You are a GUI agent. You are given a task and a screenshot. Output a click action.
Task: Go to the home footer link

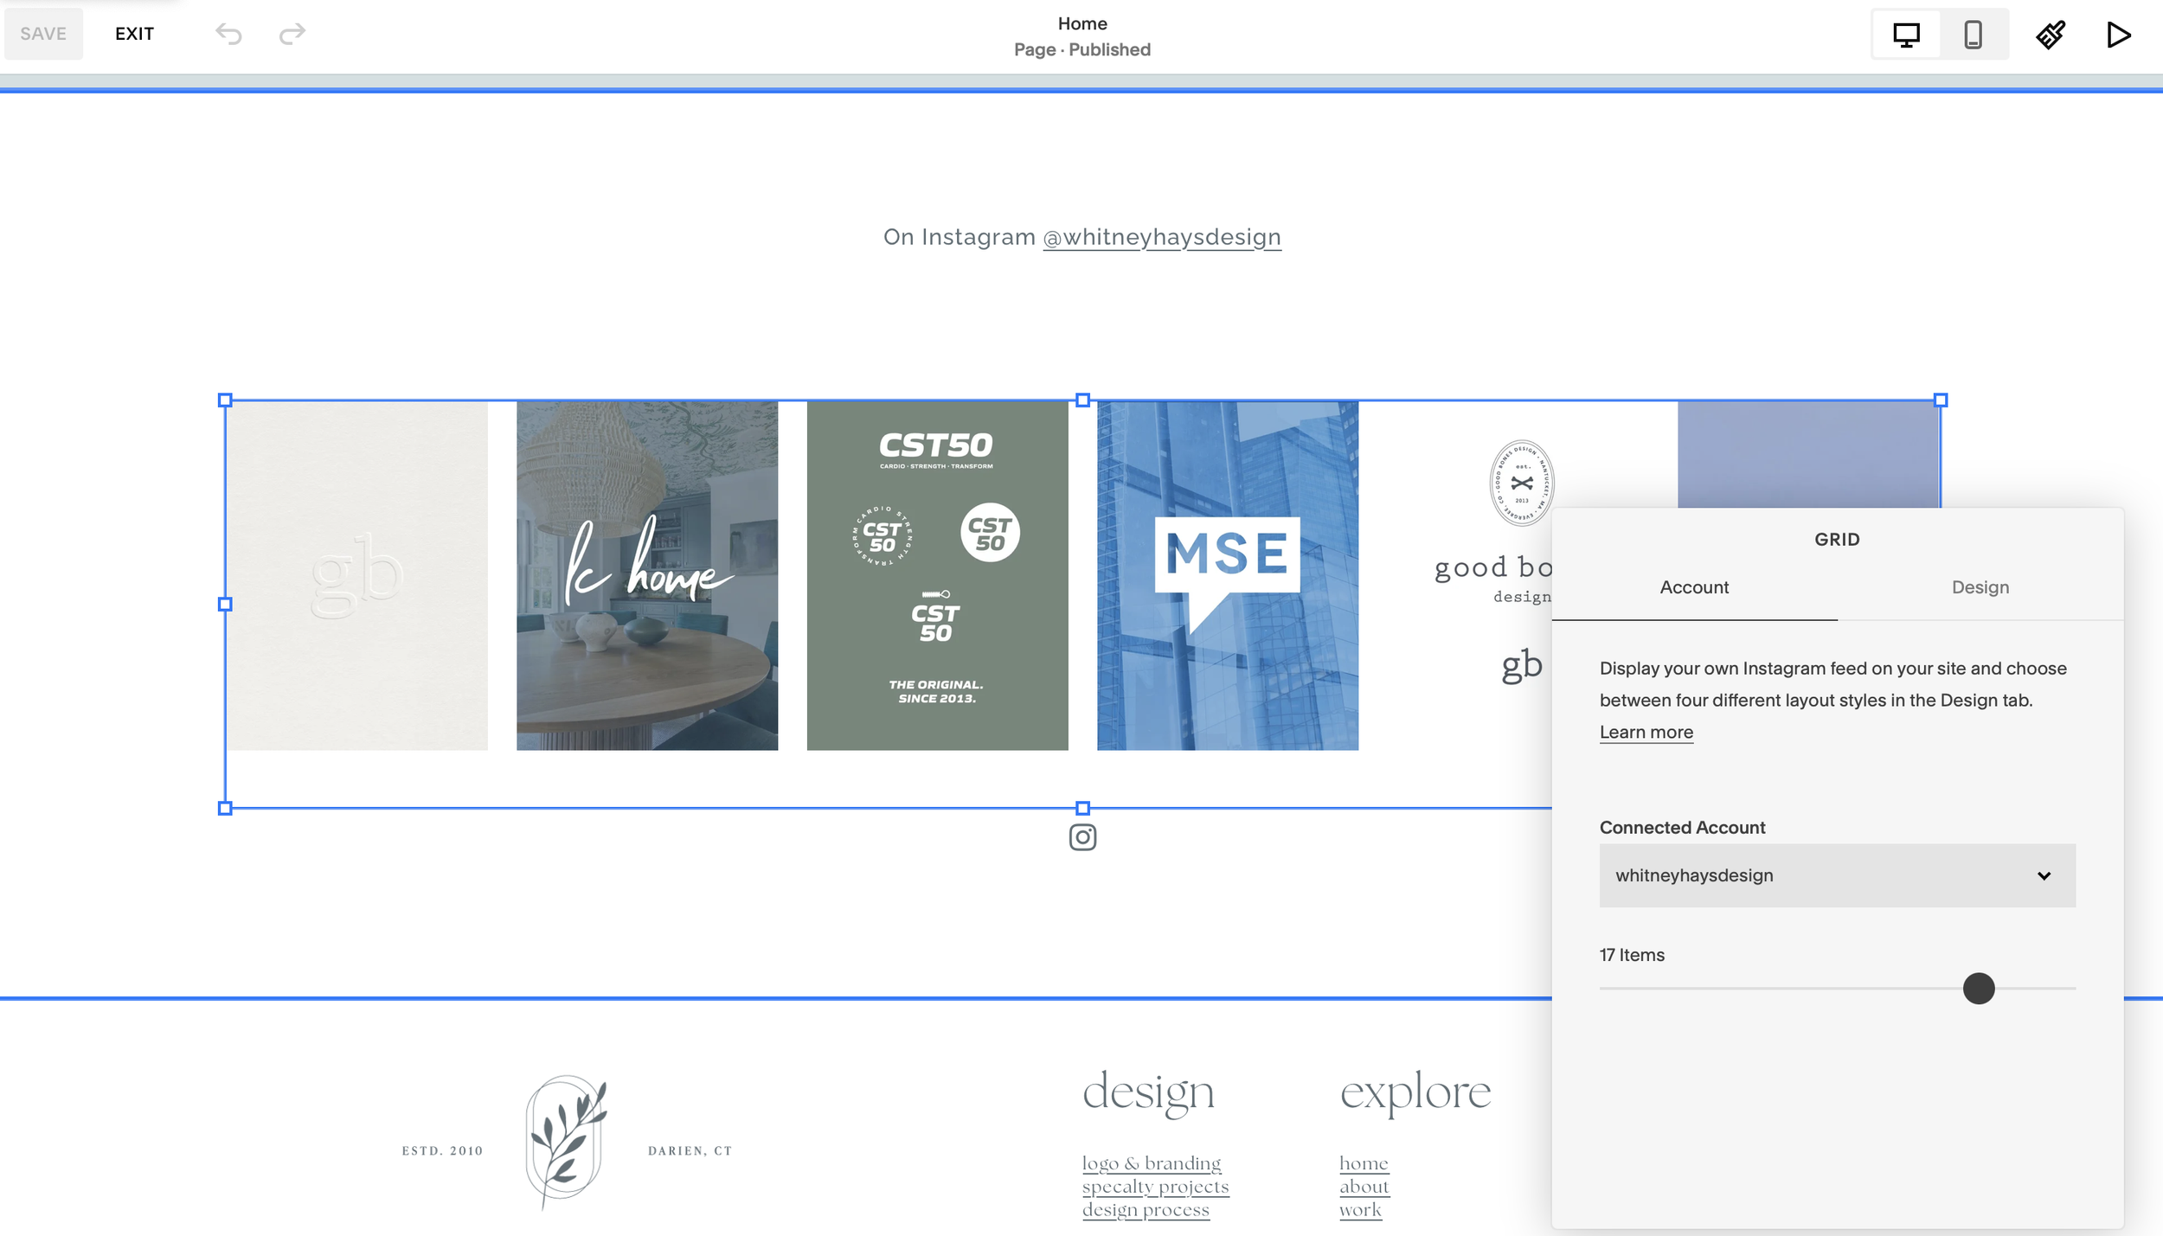pos(1364,1163)
